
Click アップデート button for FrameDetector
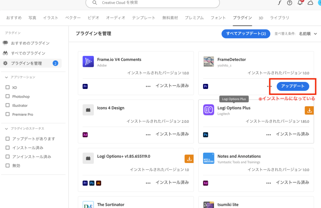pos(293,86)
